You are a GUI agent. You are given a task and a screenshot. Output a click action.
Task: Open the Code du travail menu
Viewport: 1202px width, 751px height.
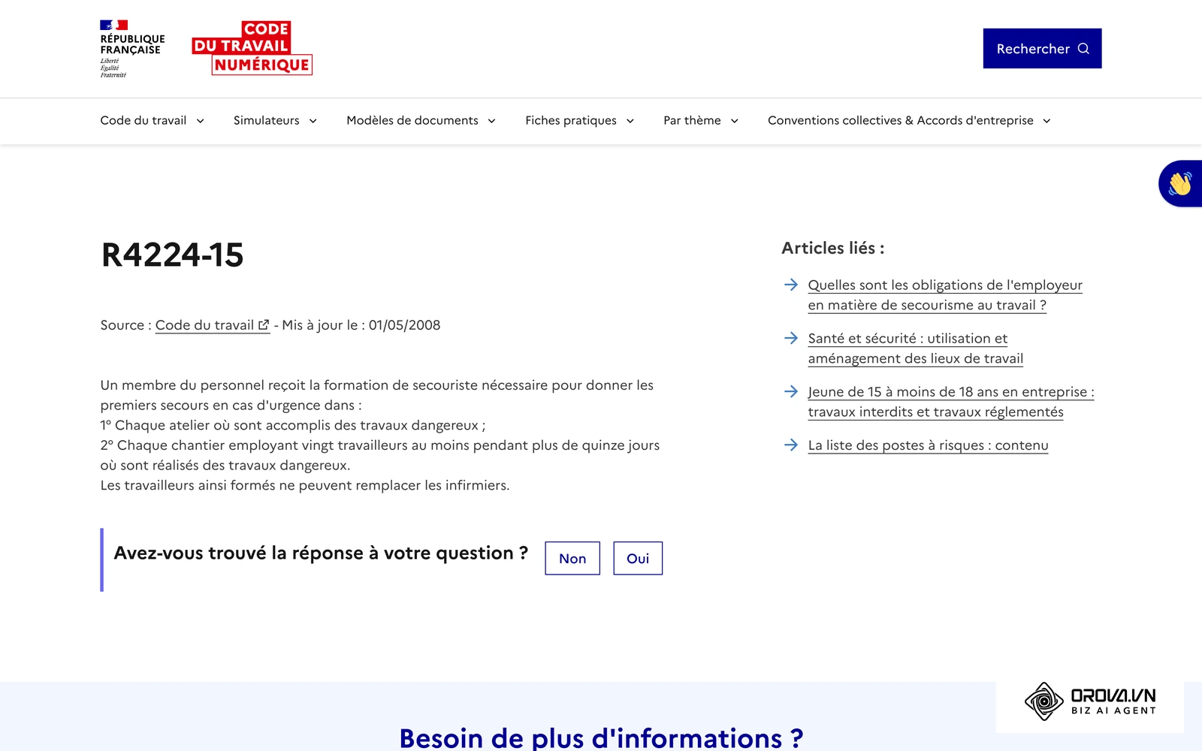click(153, 120)
